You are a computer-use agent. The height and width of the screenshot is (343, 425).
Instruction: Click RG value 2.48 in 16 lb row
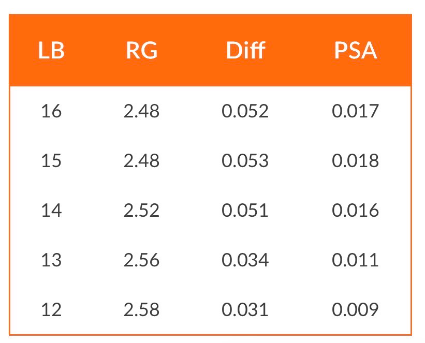coord(141,111)
